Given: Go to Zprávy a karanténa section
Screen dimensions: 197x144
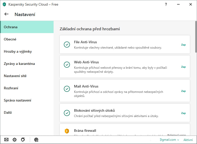Looking at the screenshot, I should pyautogui.click(x=19, y=64).
